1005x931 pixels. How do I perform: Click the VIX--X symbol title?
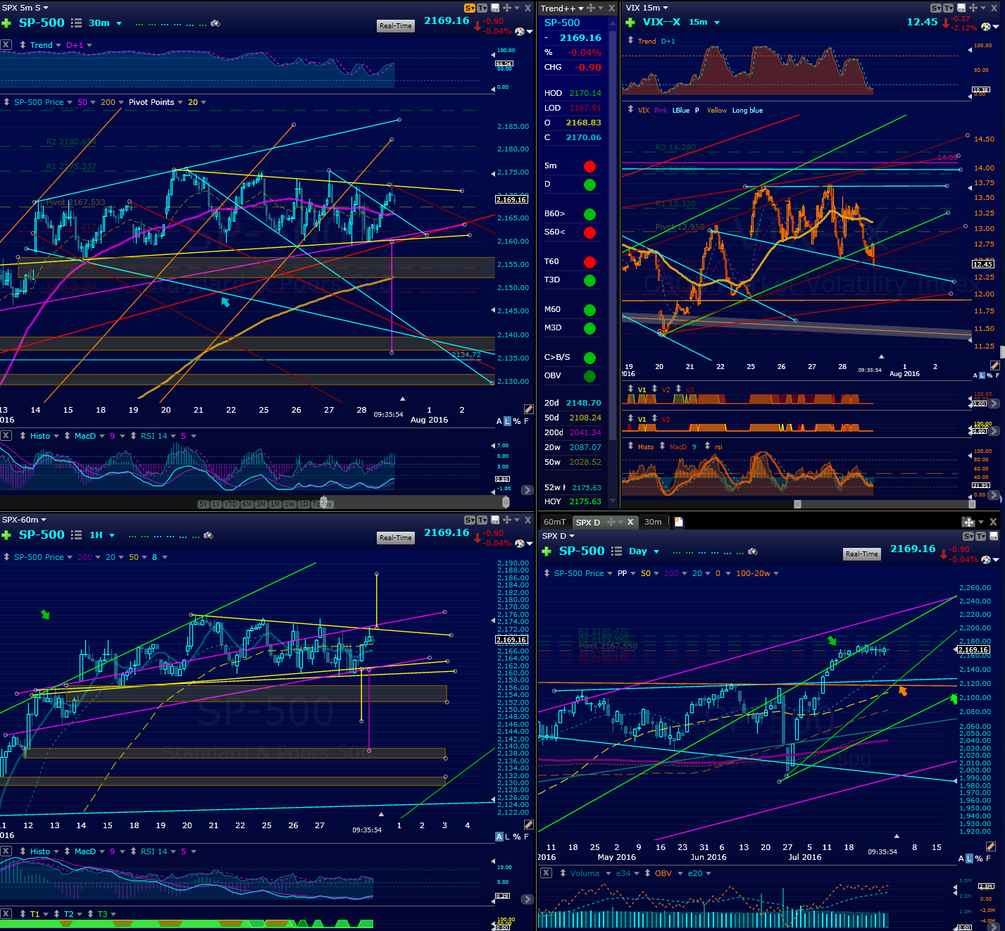coord(661,22)
